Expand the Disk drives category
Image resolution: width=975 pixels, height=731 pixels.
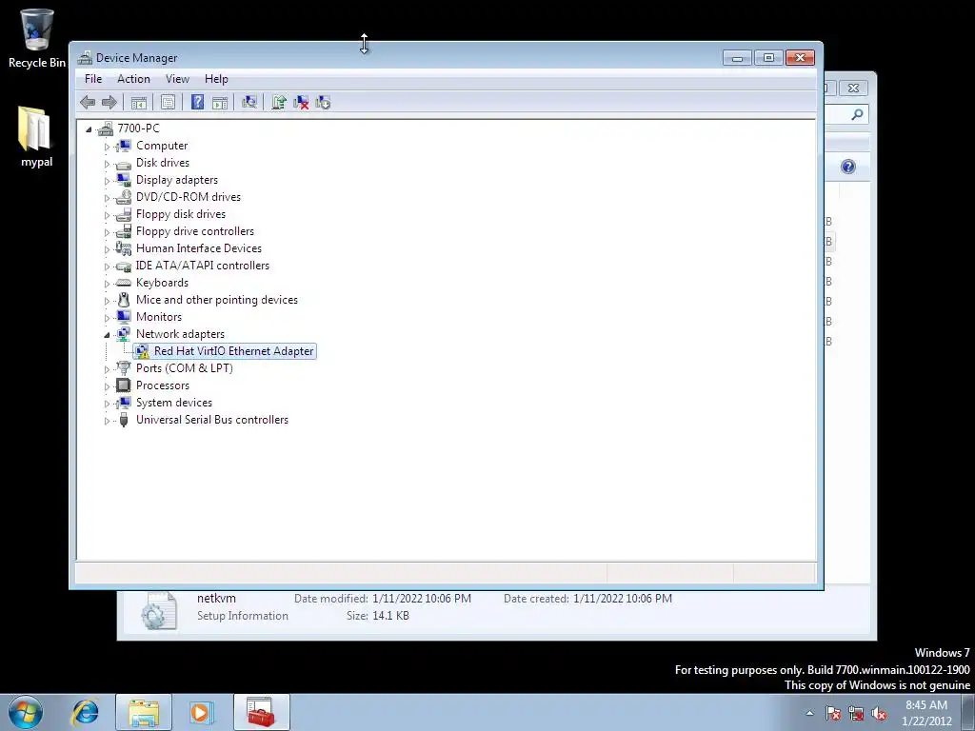coord(107,164)
